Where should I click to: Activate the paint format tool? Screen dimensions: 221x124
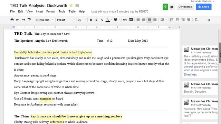pyautogui.click(x=29, y=20)
